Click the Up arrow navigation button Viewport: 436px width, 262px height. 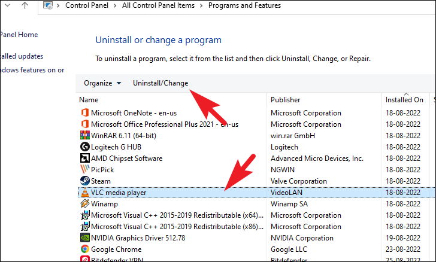pyautogui.click(x=25, y=5)
